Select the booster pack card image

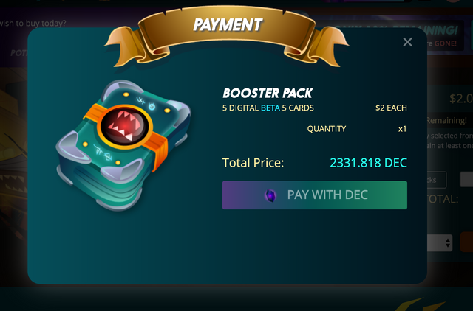[x=123, y=145]
